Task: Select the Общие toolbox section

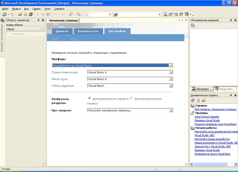Action: tap(23, 29)
